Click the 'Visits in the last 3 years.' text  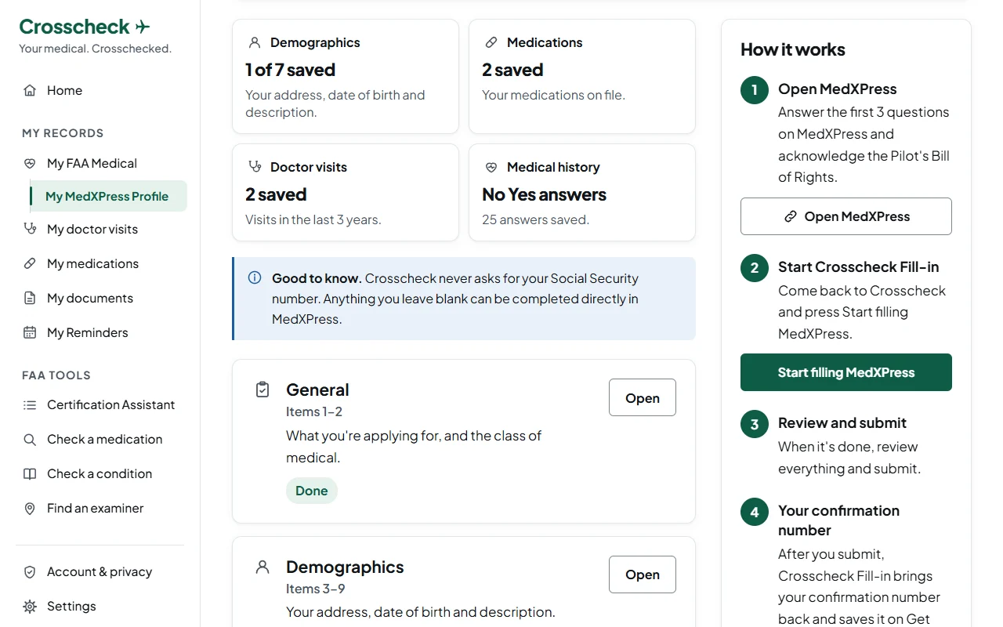(313, 219)
